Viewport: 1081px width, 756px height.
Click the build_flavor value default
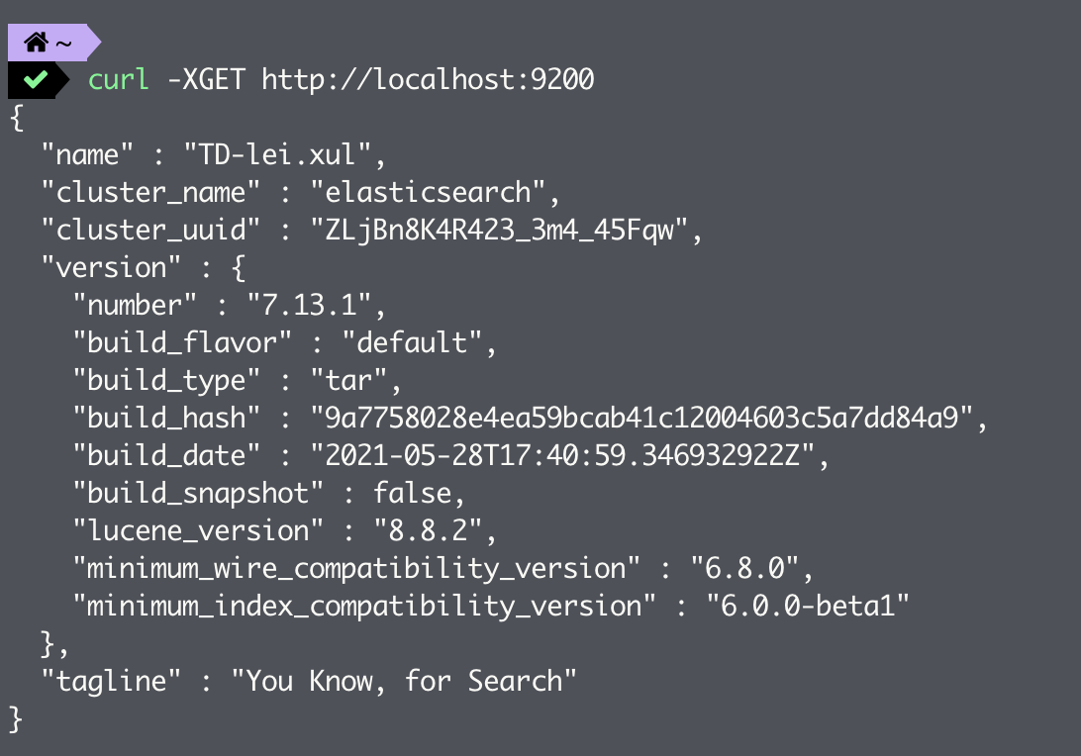(x=412, y=342)
